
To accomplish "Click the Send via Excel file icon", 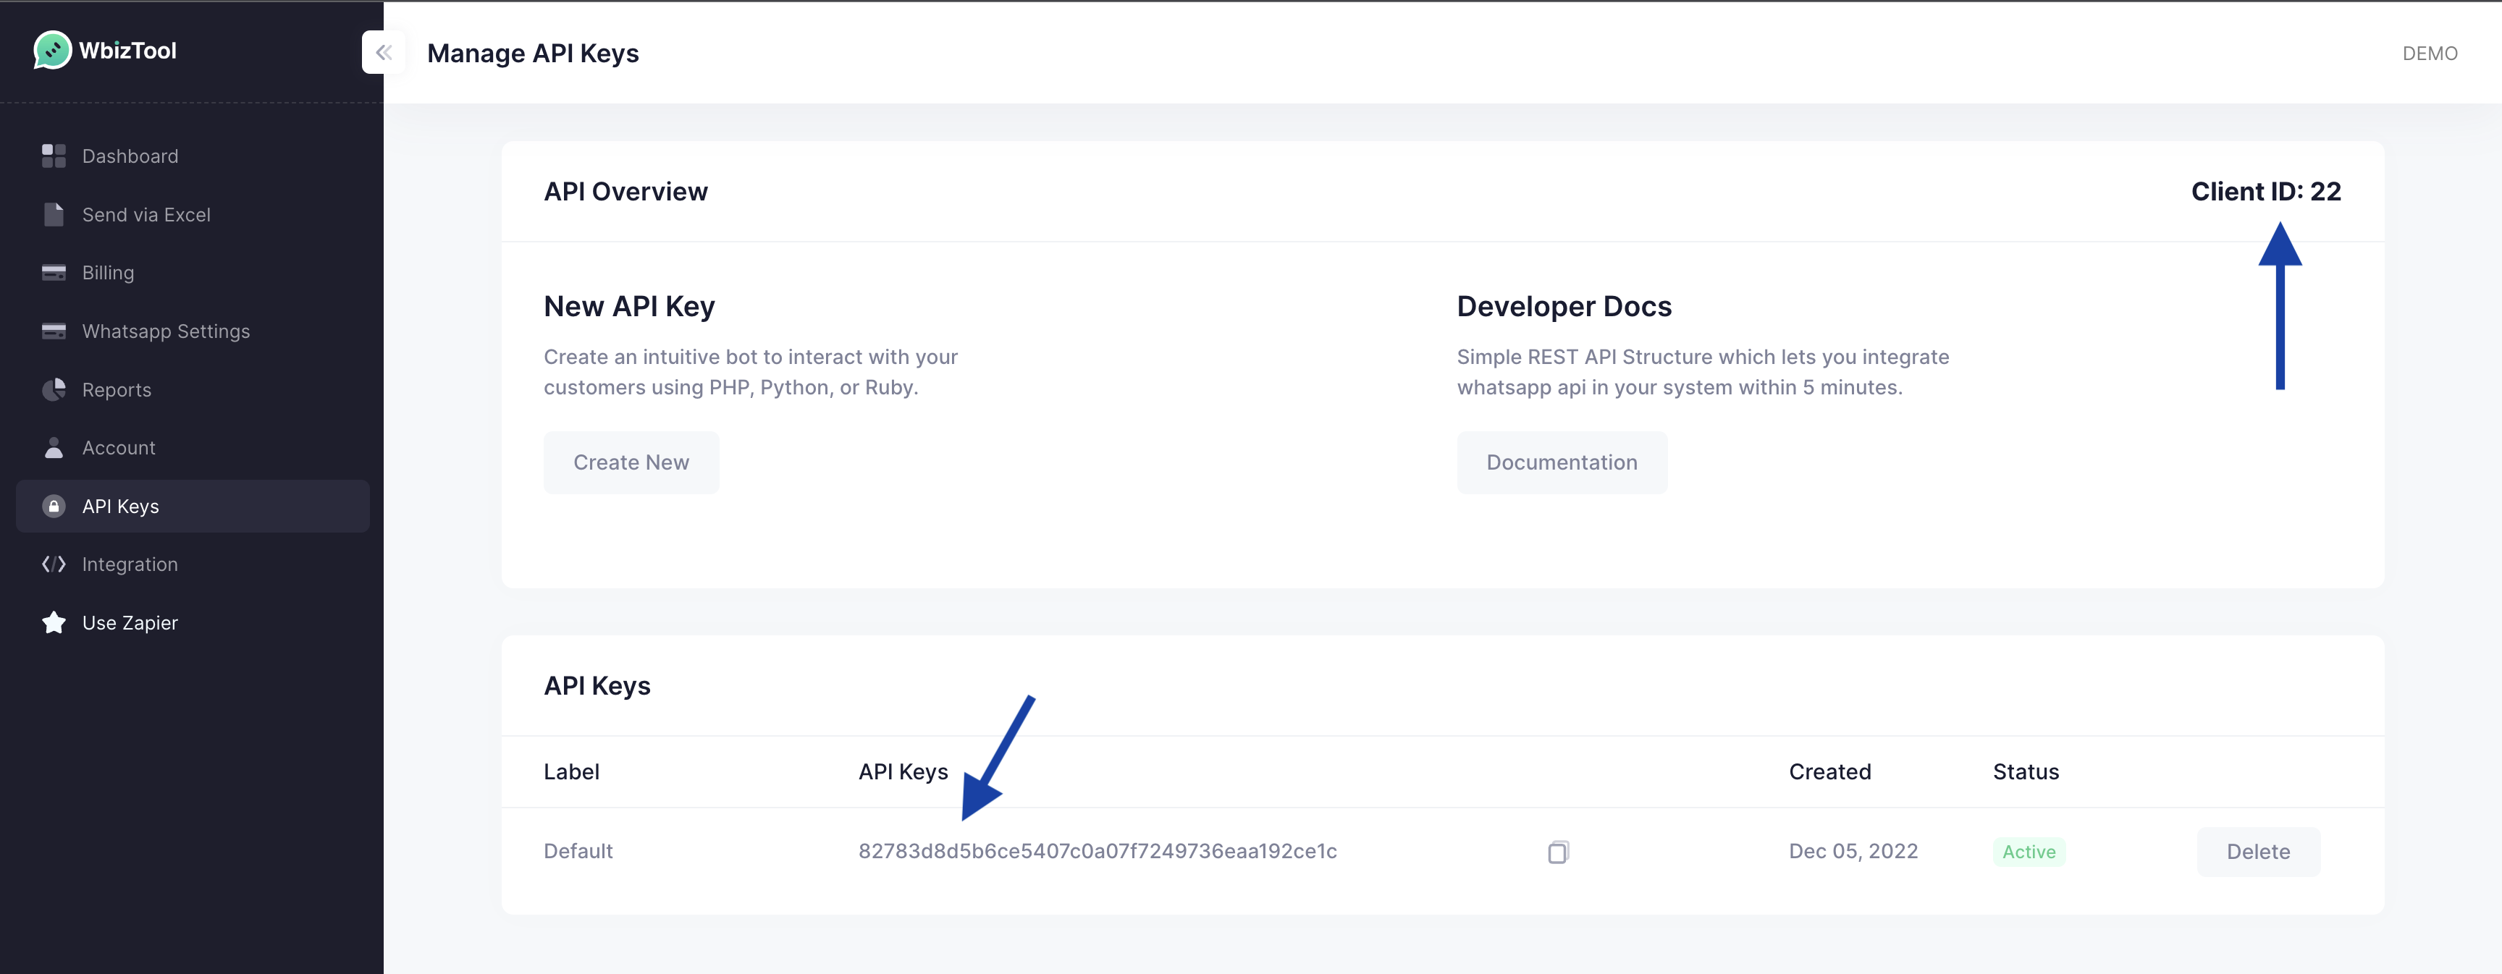I will [54, 215].
